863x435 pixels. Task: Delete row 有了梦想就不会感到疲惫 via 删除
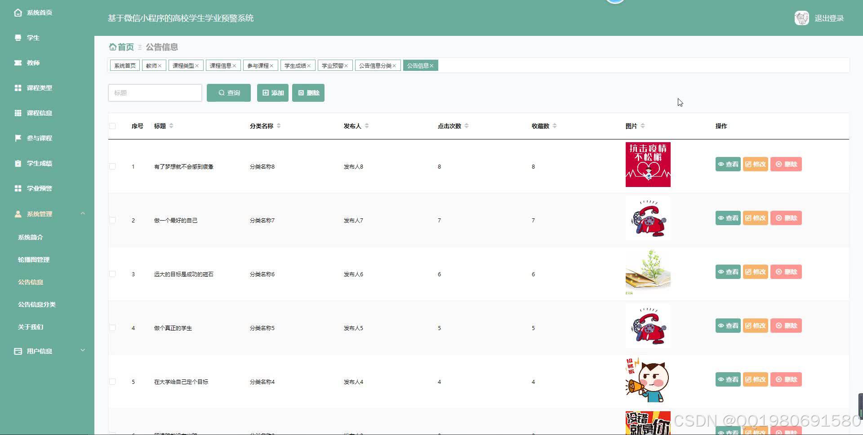tap(786, 164)
